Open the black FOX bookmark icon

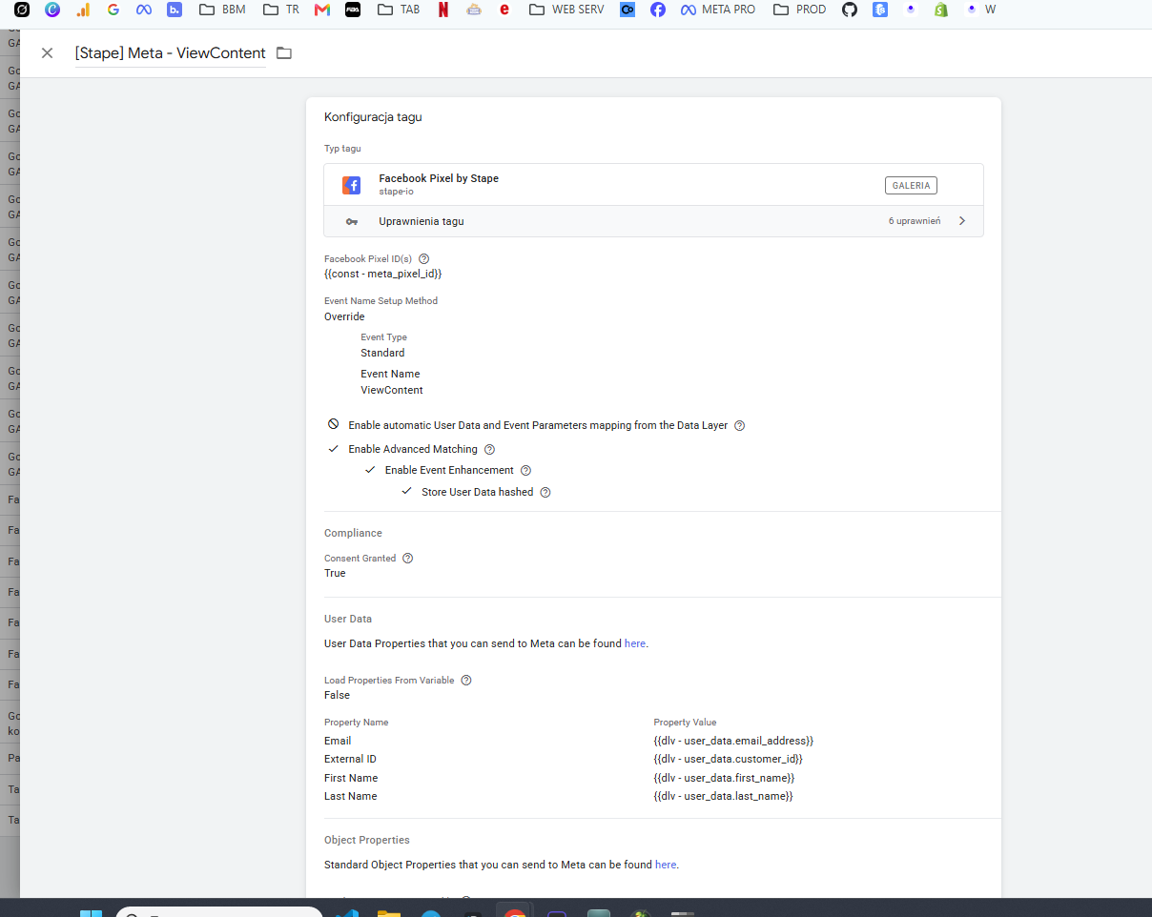353,10
